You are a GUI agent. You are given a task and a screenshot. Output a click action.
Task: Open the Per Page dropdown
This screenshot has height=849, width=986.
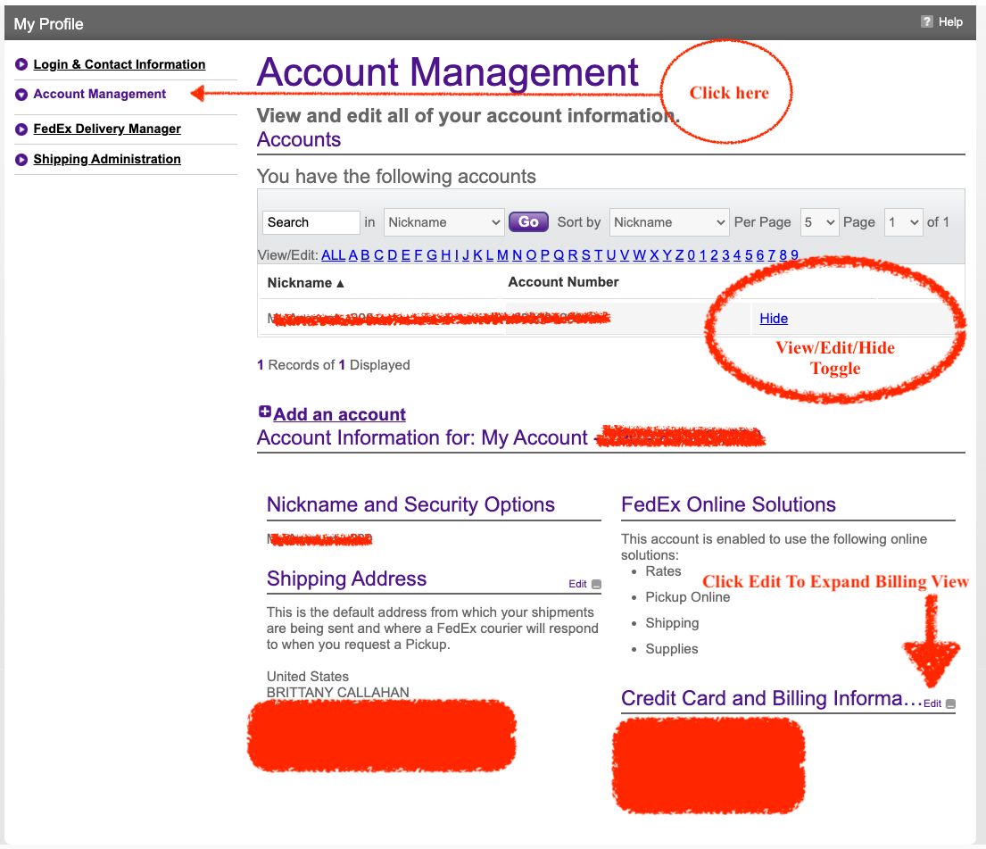pyautogui.click(x=819, y=222)
